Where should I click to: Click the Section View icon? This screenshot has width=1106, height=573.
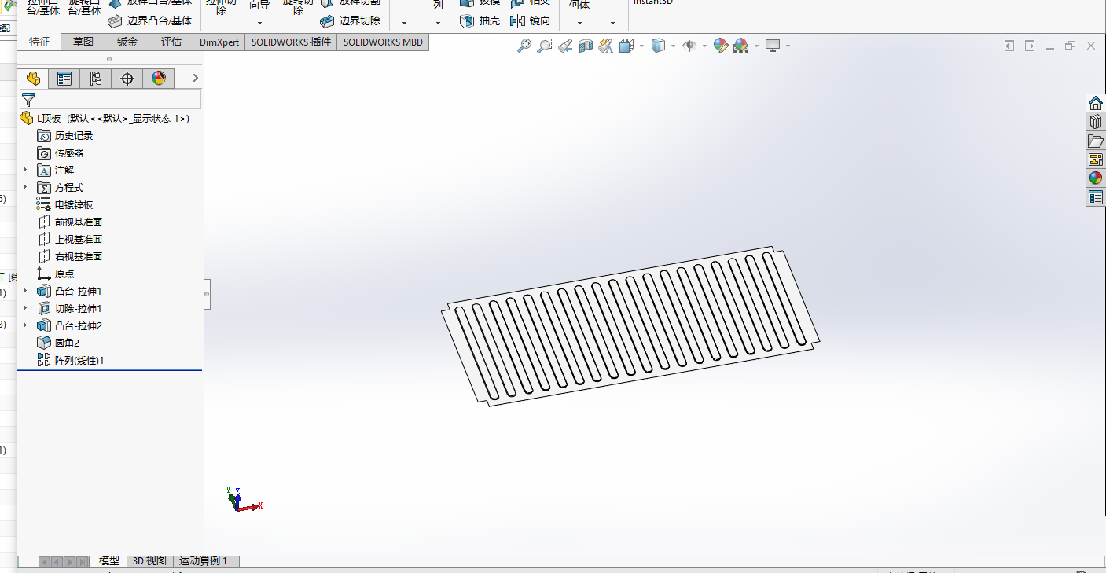(586, 46)
